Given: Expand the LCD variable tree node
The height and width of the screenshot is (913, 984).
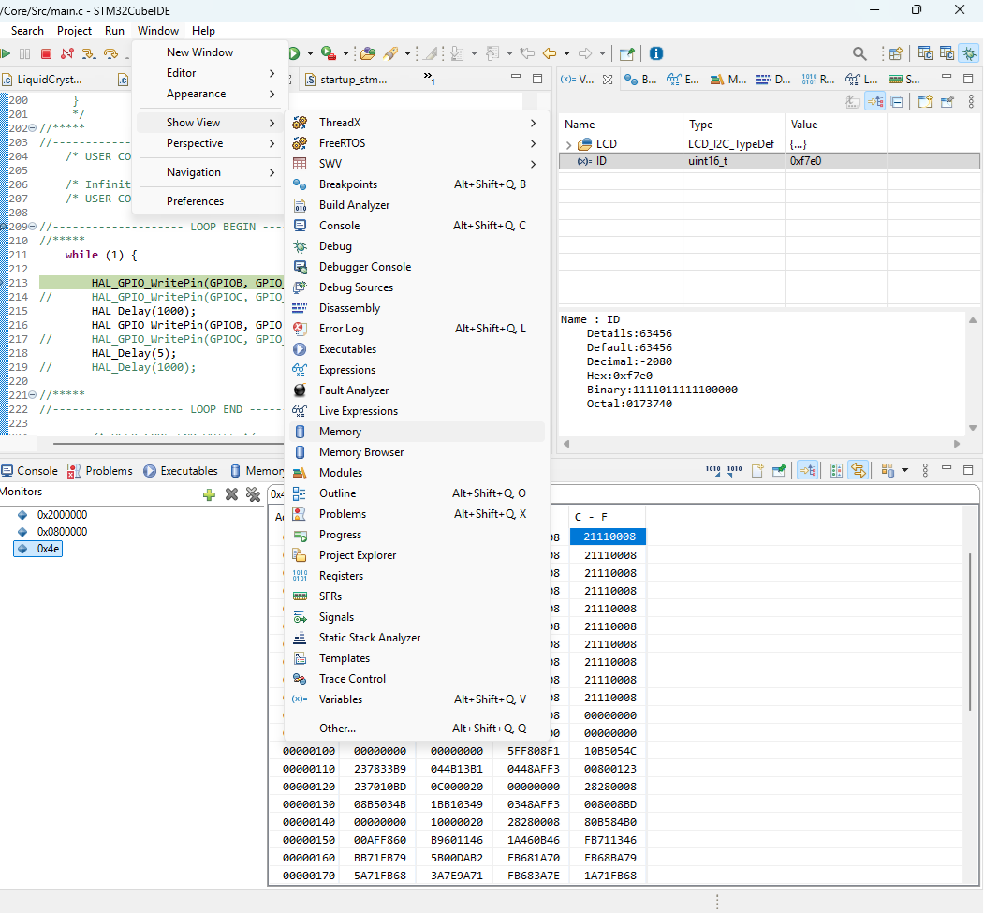Looking at the screenshot, I should pos(568,145).
